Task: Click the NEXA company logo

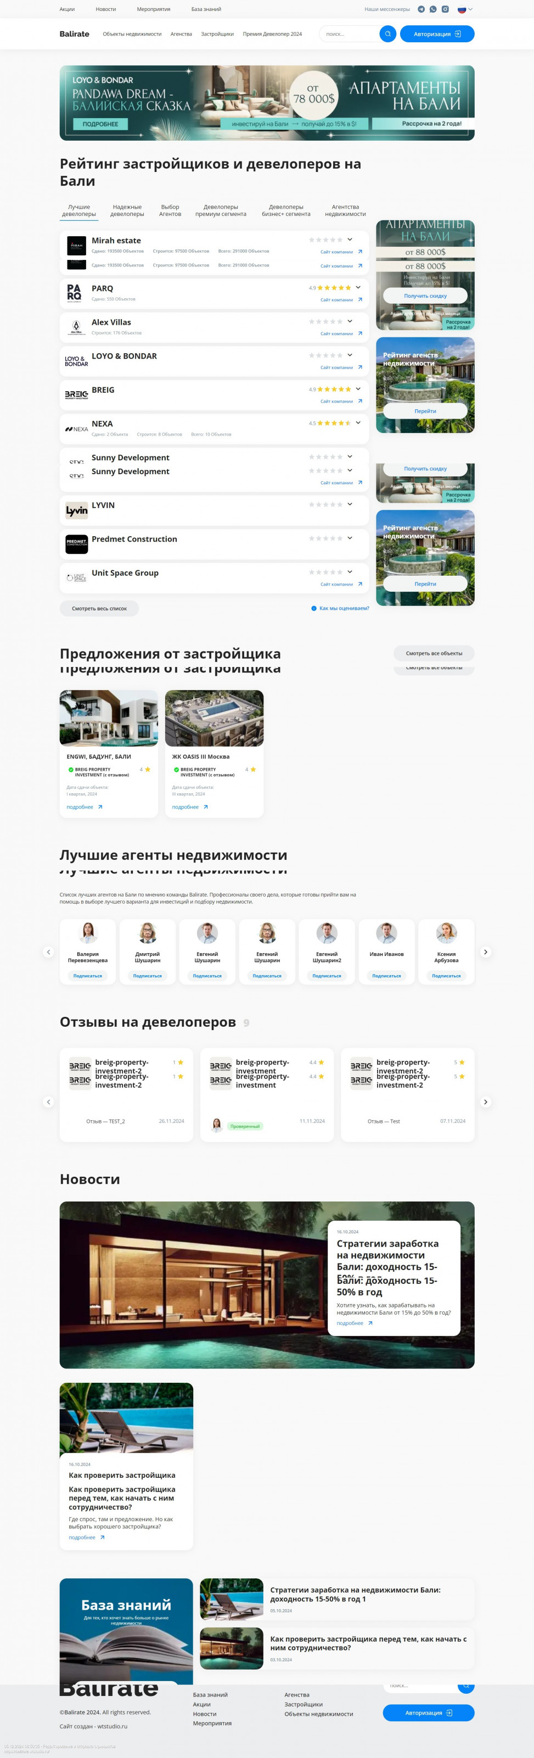Action: [76, 429]
